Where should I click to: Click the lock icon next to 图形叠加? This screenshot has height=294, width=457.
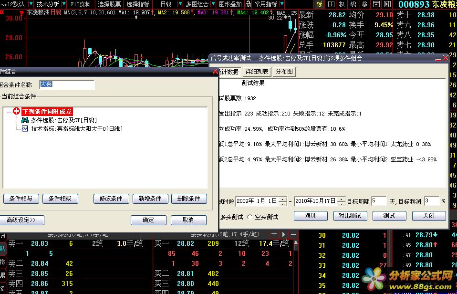[248, 4]
